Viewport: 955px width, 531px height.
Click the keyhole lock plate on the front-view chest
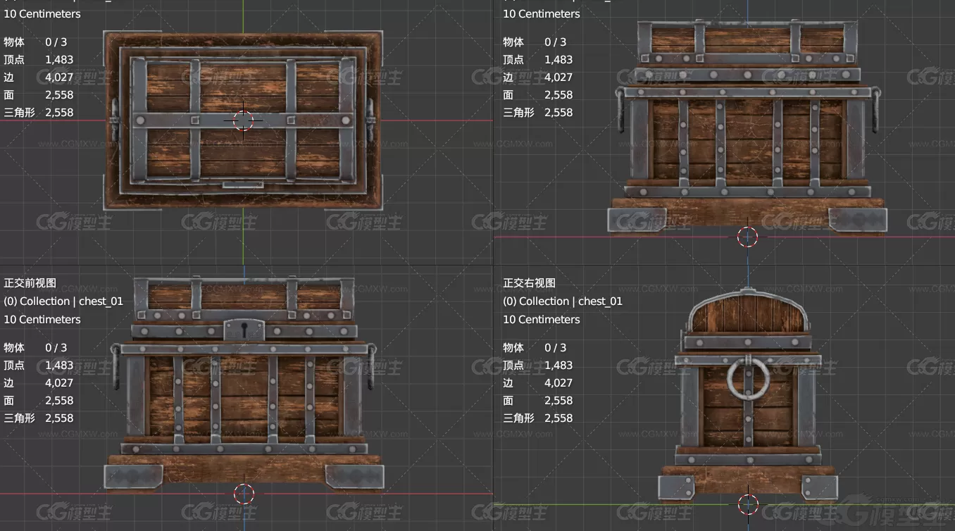click(x=244, y=330)
